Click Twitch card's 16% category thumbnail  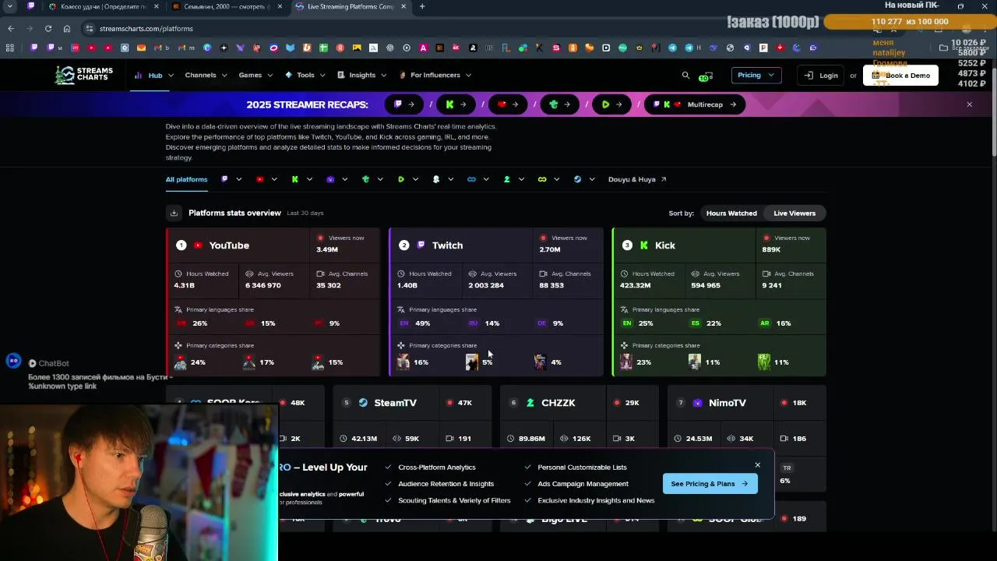point(403,362)
